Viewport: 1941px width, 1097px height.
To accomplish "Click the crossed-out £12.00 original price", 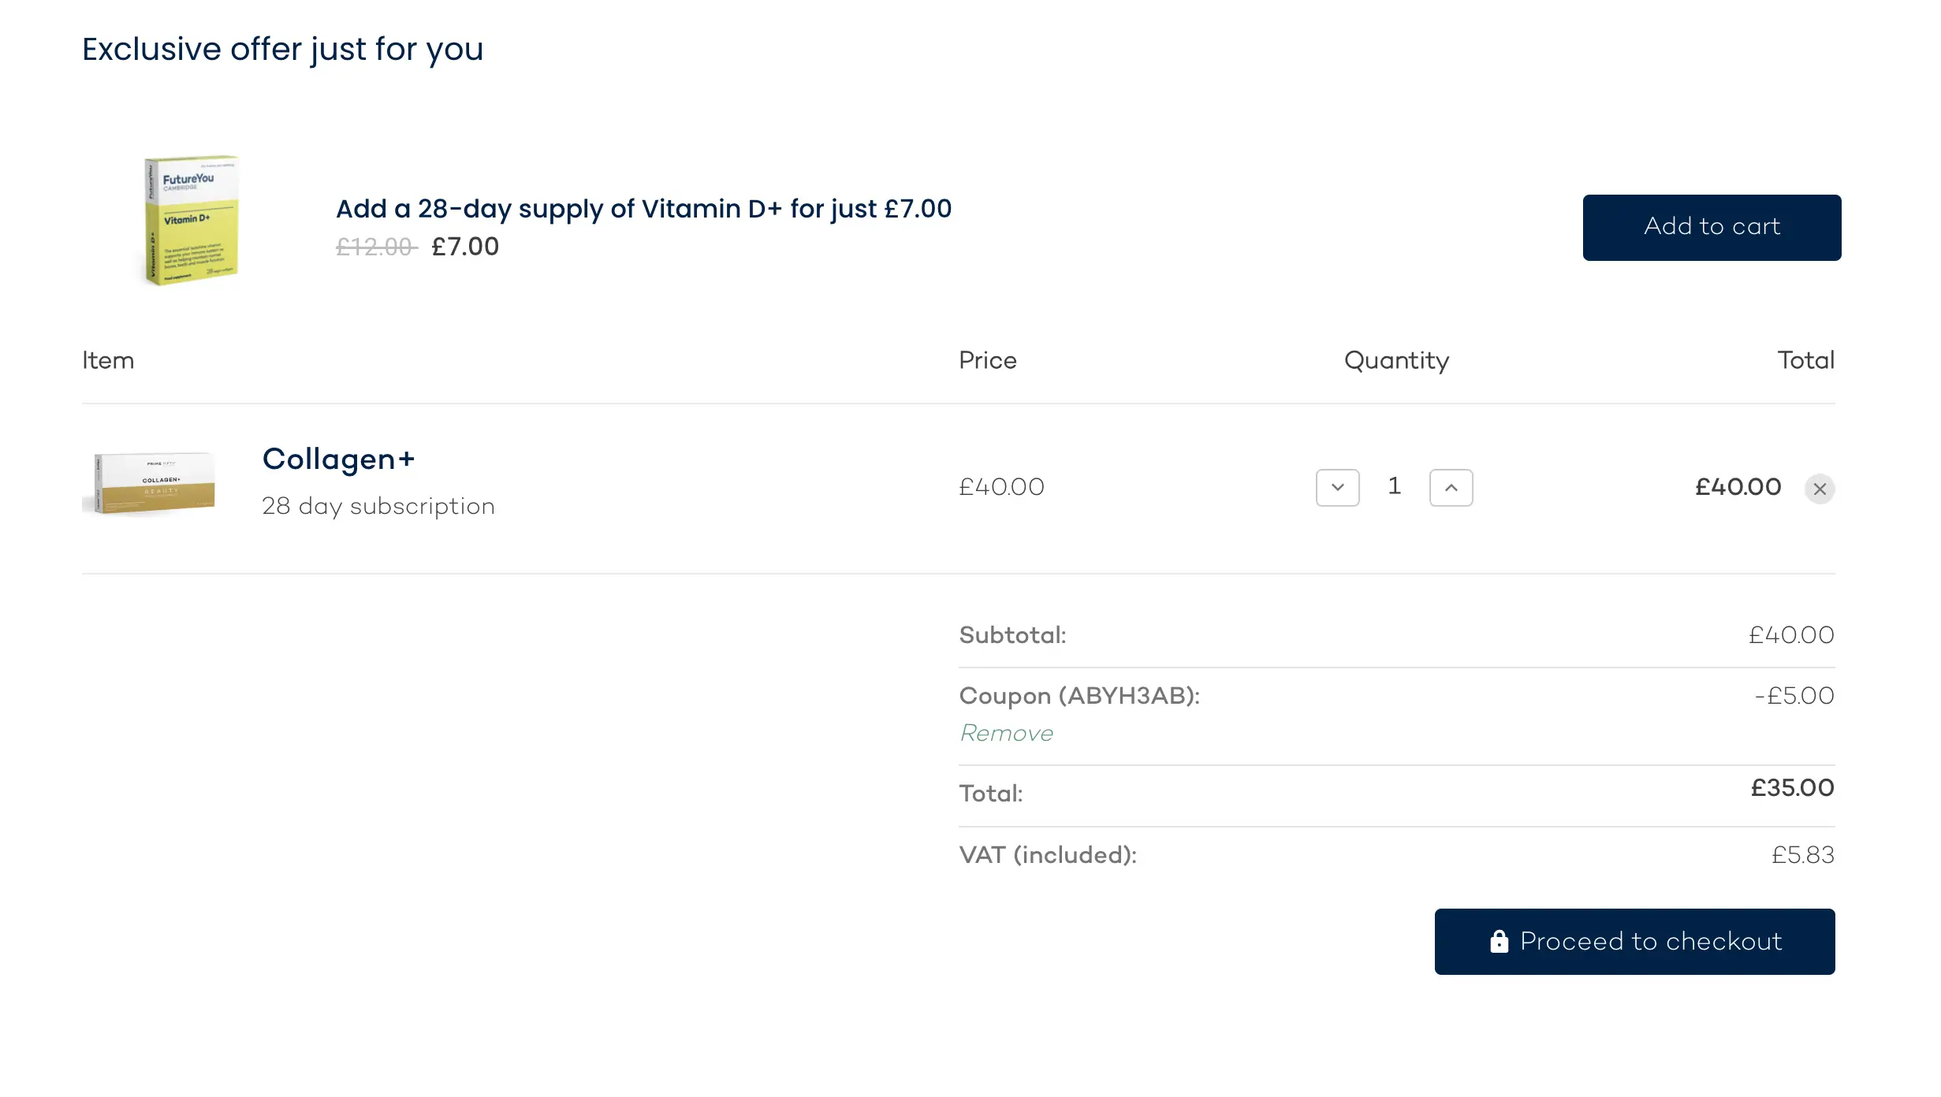I will click(x=375, y=247).
